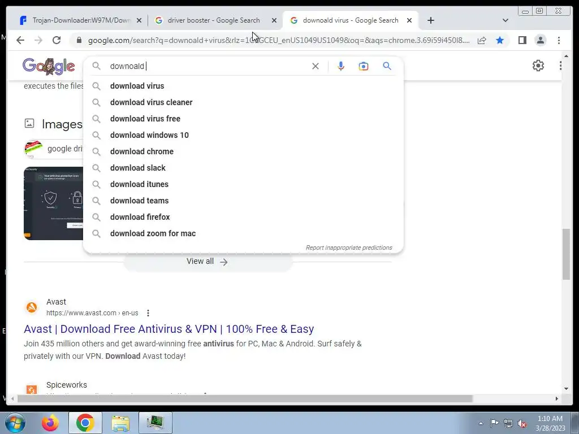Open the monitor app on the taskbar
The image size is (579, 434).
point(155,423)
